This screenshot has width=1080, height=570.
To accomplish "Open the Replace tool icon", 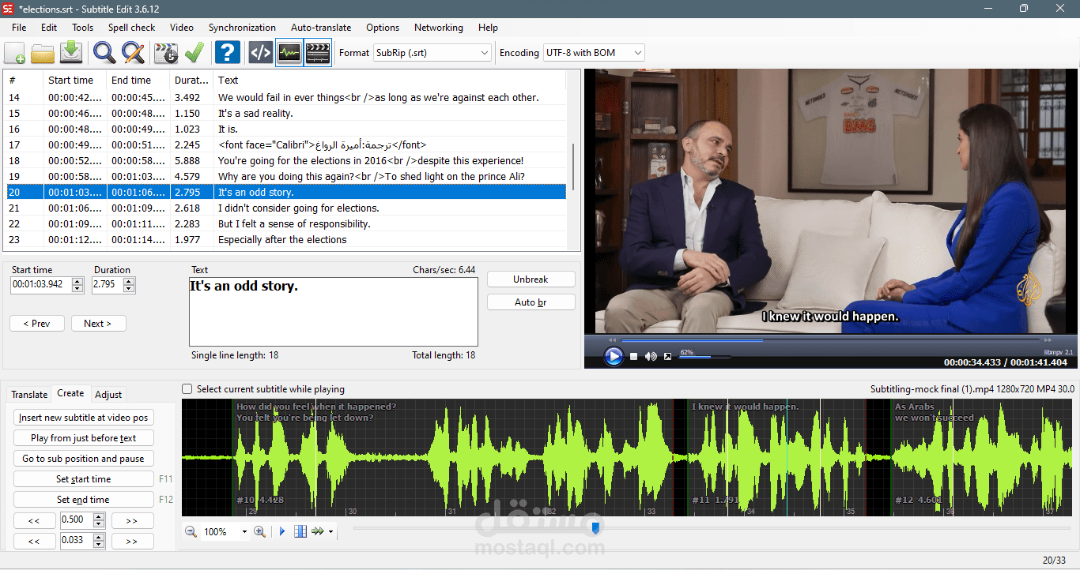I will (x=133, y=53).
